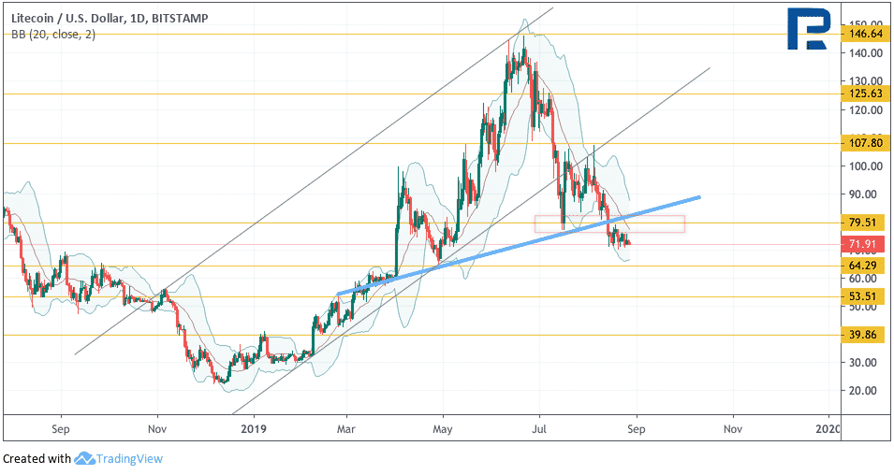The image size is (894, 475).
Task: Click the May label on time axis
Action: click(x=443, y=429)
